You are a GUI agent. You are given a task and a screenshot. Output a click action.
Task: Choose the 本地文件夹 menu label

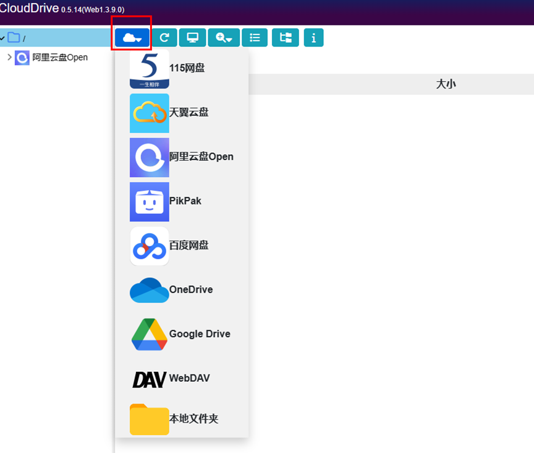point(194,418)
